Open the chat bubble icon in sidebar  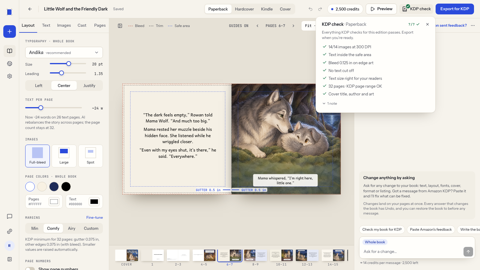[x=10, y=216]
